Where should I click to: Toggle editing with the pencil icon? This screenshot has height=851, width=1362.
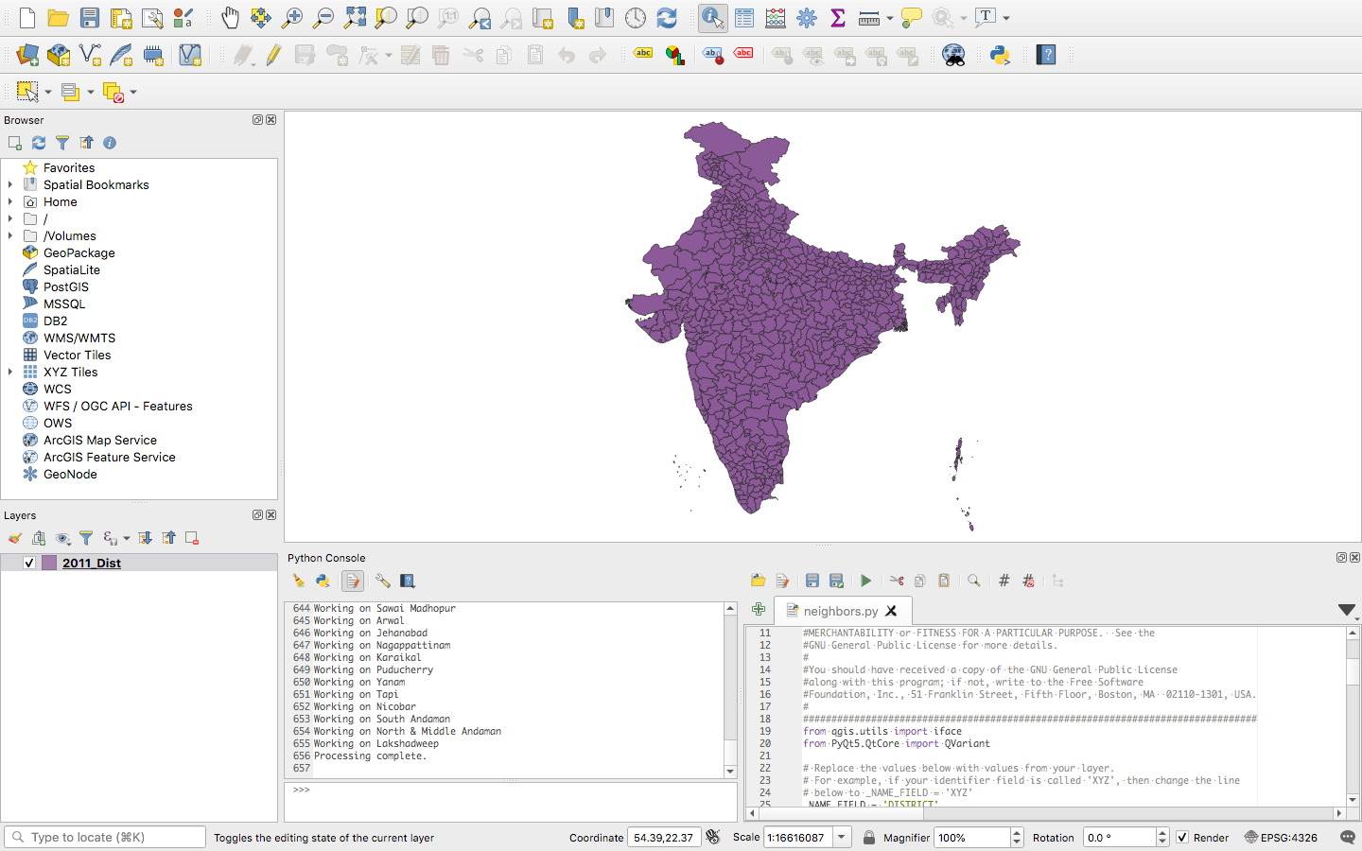click(274, 55)
